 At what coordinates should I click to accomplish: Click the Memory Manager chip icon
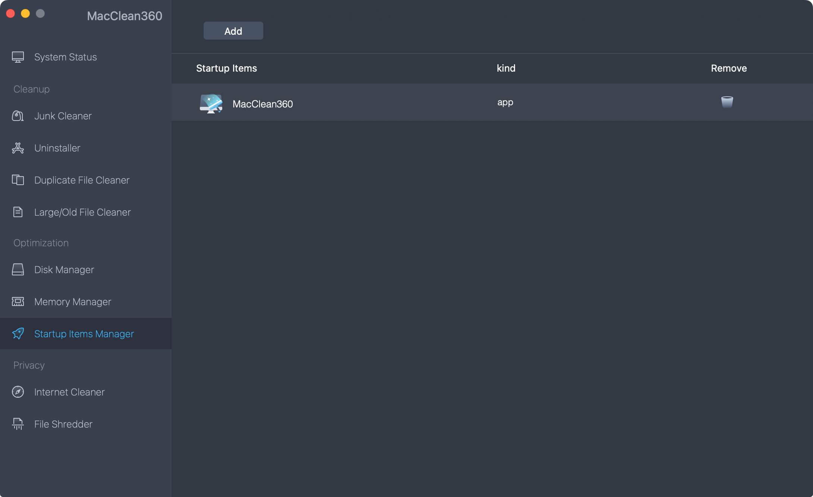[x=18, y=301]
